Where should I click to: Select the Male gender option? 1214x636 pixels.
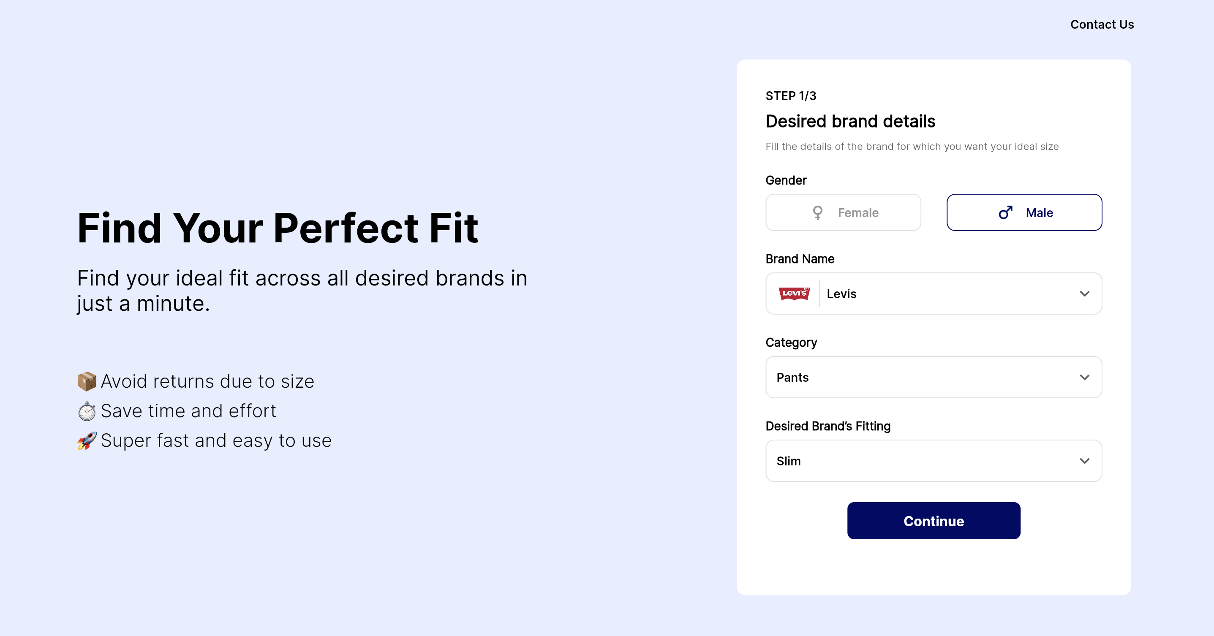[x=1024, y=212]
